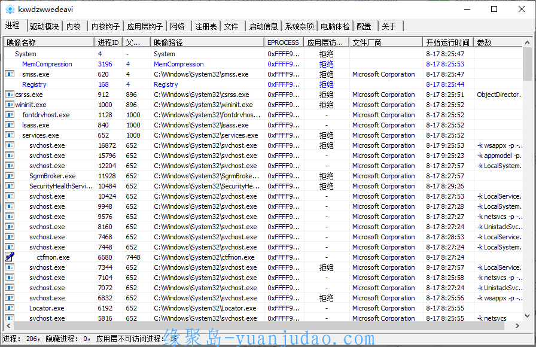Viewport: 536px width, 347px height.
Task: Open the 配置 tab
Action: [364, 26]
